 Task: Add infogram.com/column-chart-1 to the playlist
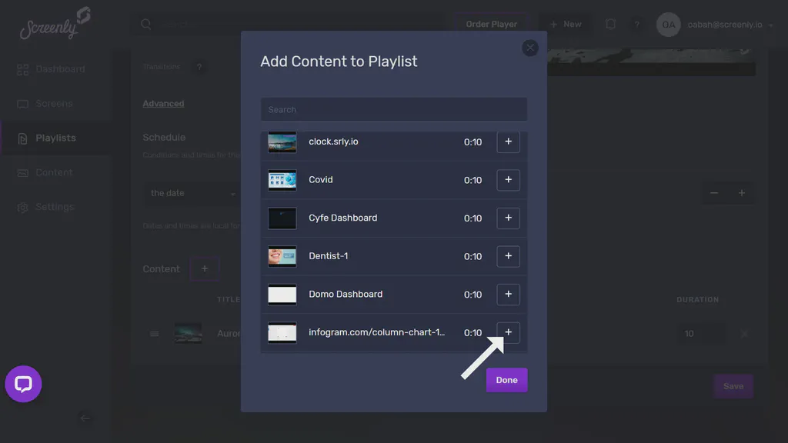[x=508, y=332]
